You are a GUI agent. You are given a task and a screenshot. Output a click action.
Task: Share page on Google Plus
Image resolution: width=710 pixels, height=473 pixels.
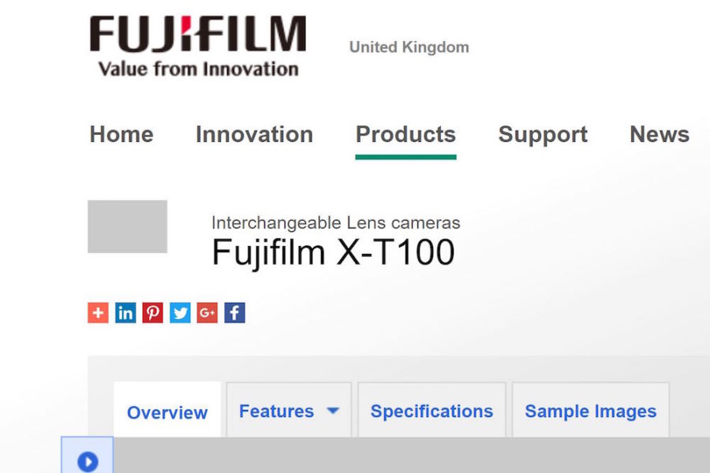tap(207, 313)
